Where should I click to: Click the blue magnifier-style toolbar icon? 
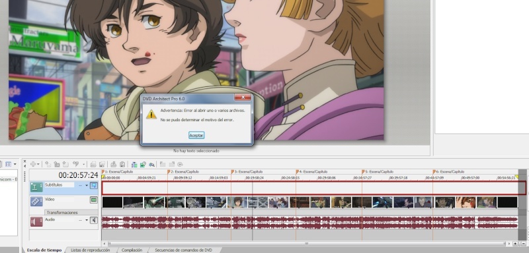pos(151,164)
